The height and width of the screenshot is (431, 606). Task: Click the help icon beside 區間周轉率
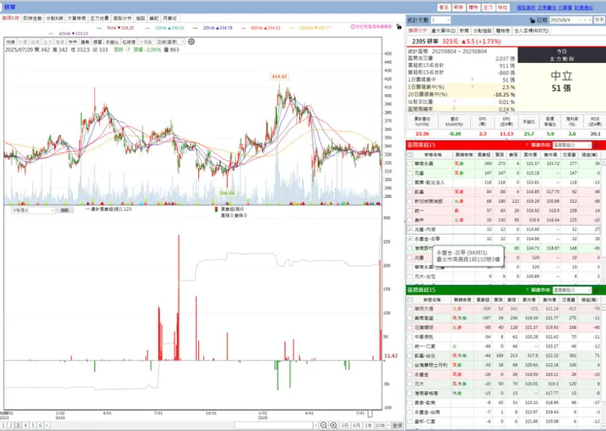click(454, 110)
